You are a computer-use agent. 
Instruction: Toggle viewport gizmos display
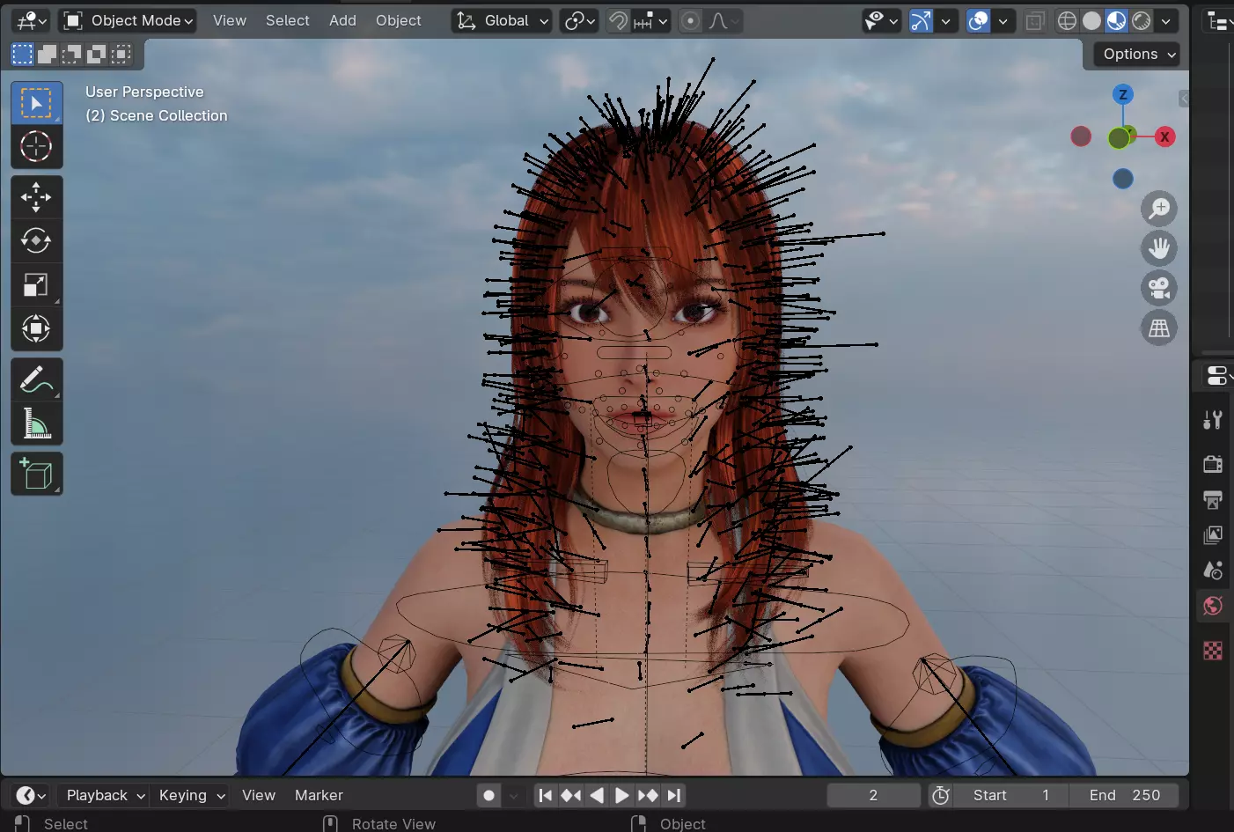(921, 20)
